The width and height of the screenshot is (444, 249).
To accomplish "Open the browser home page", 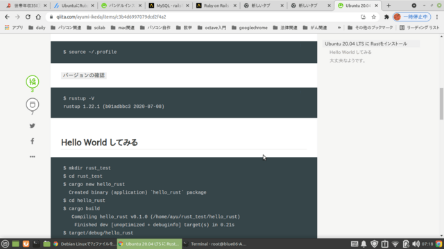I will (38, 17).
